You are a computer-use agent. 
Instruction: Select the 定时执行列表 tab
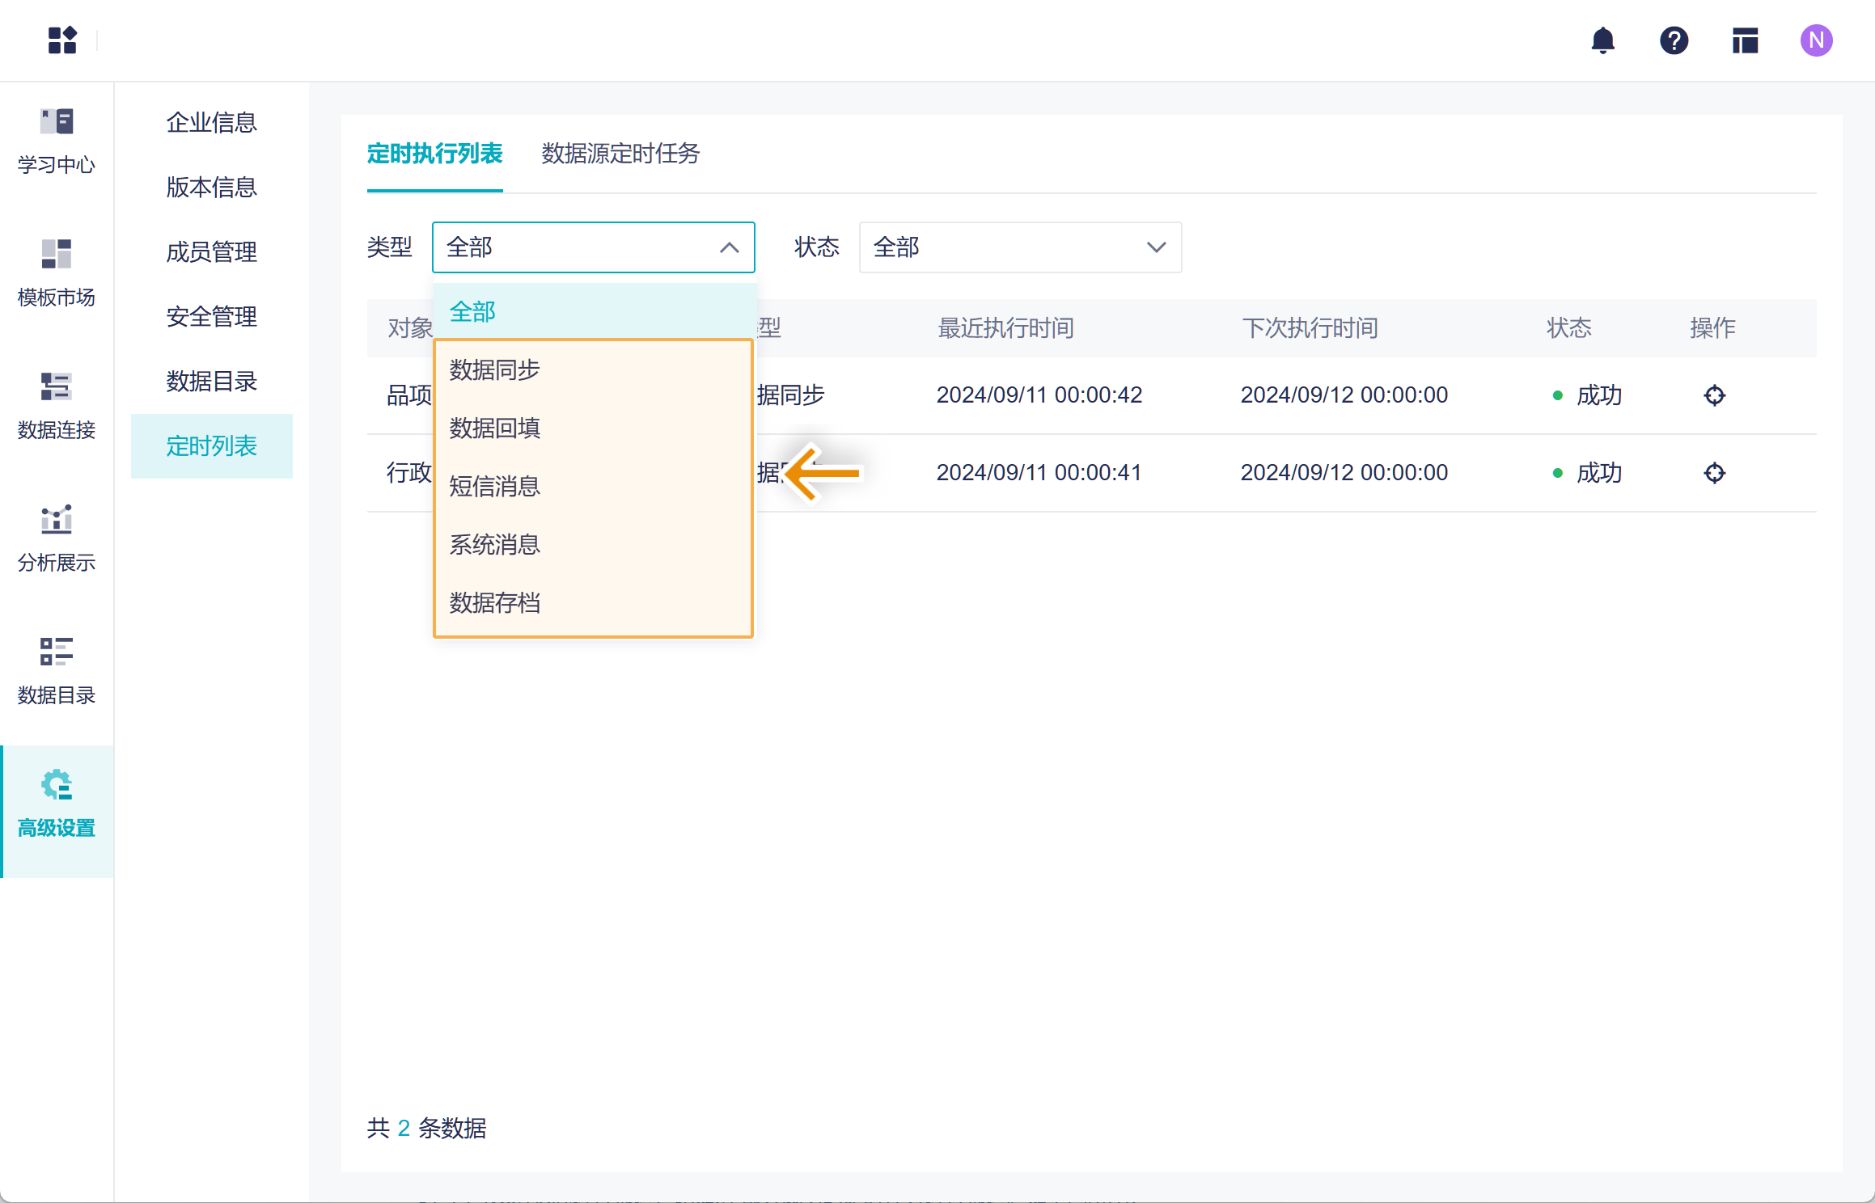point(435,154)
